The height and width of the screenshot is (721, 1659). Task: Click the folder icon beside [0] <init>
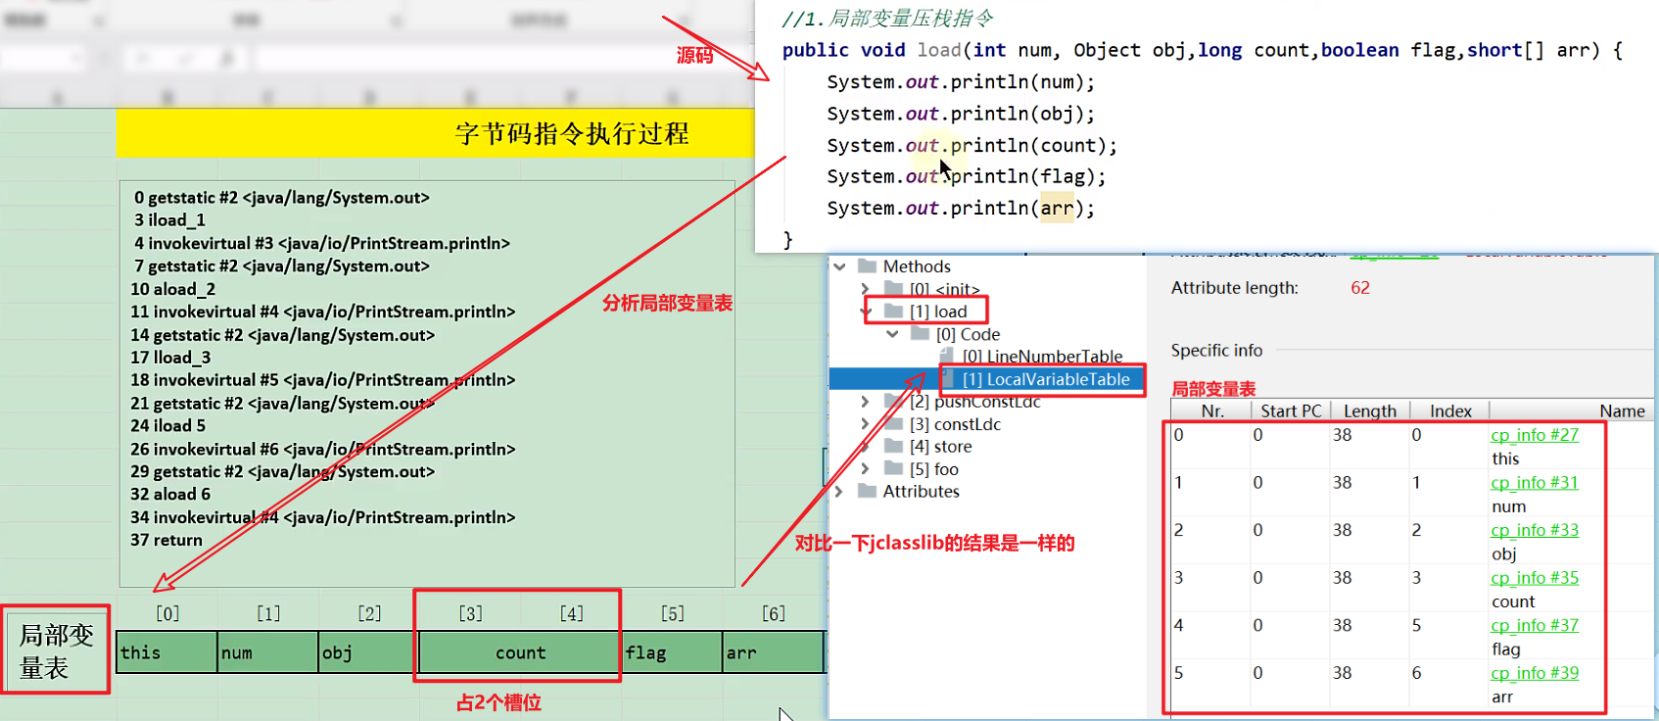click(x=893, y=289)
